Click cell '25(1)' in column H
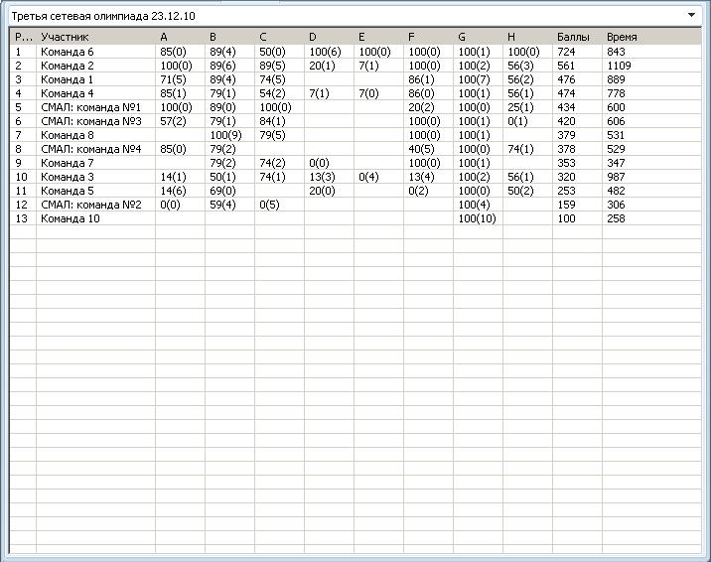Viewport: 711px width, 562px height. (520, 107)
